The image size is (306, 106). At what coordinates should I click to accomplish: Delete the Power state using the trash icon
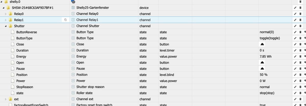click(300, 81)
